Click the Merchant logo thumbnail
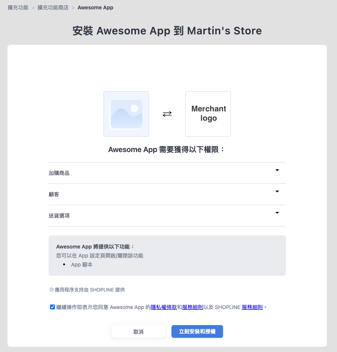 coord(208,114)
